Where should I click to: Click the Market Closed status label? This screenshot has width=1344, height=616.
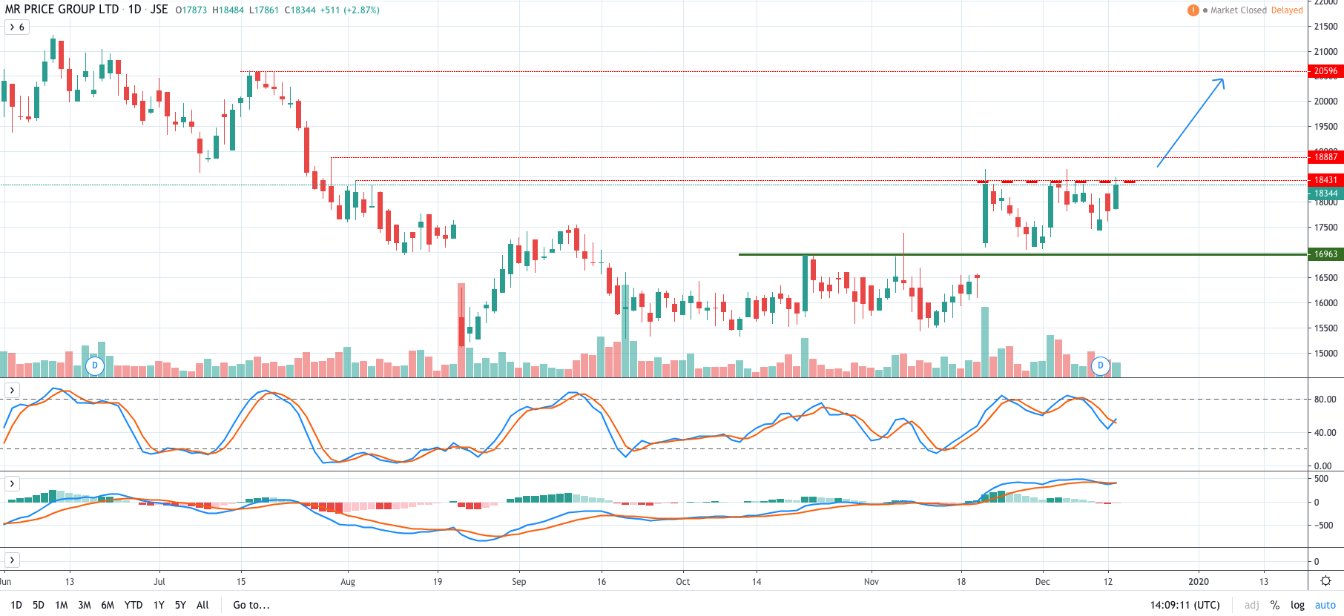(1238, 10)
